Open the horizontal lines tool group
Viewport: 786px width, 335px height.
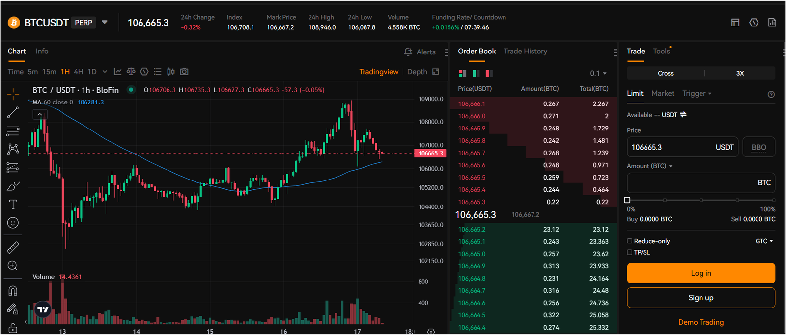click(13, 131)
